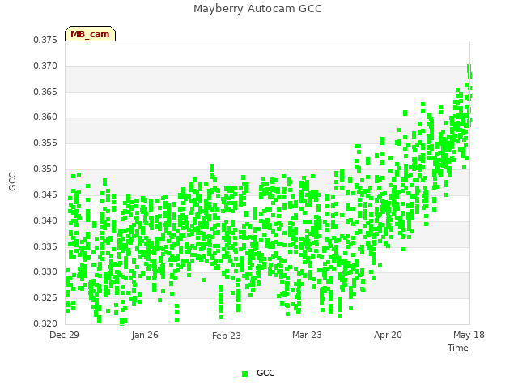Click the Time axis title
Image resolution: width=518 pixels, height=389 pixels.
click(458, 348)
